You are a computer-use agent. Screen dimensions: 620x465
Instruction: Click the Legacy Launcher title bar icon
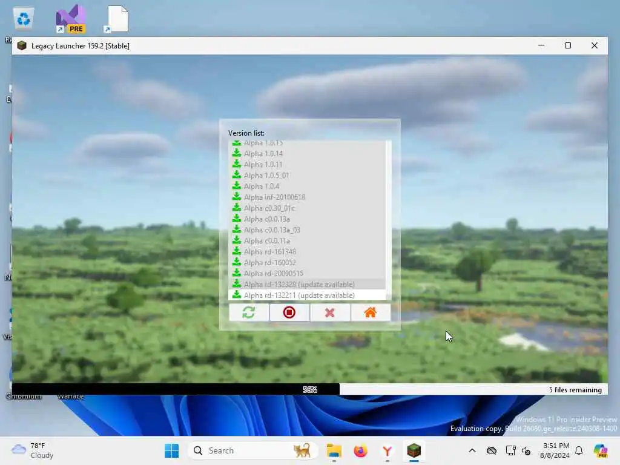[22, 45]
